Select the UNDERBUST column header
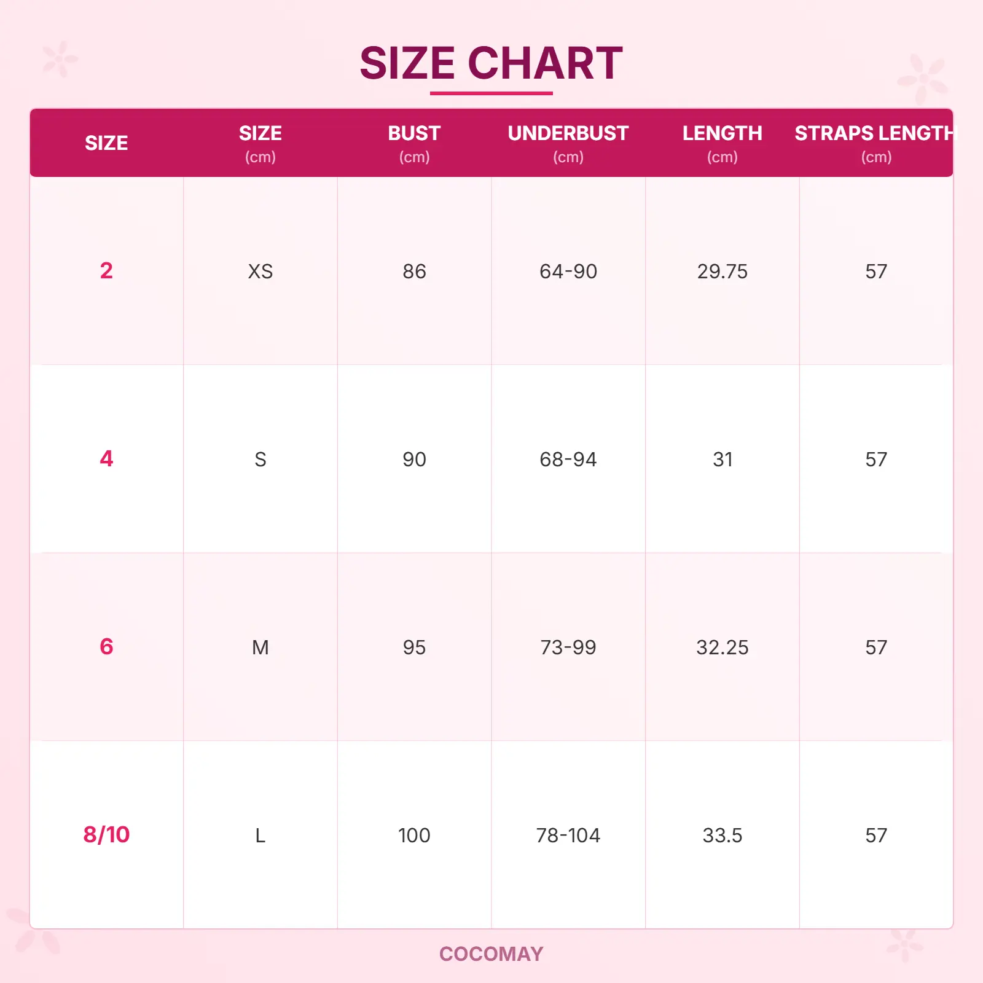 (568, 133)
